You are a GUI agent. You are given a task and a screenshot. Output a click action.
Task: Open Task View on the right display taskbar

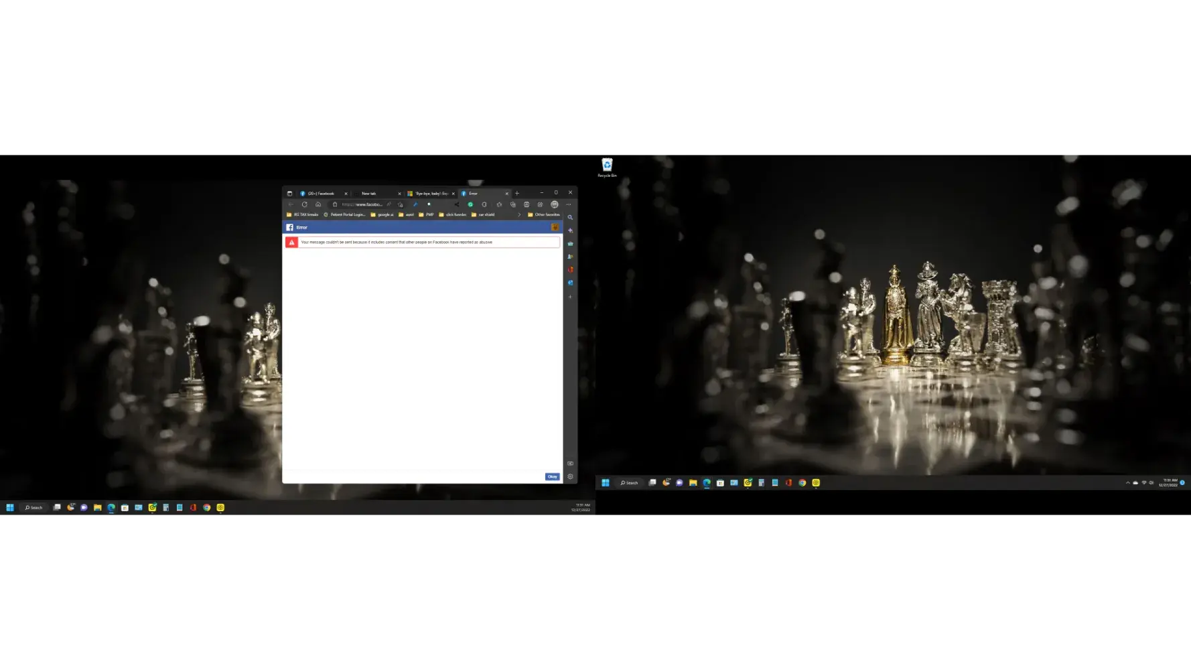(652, 482)
